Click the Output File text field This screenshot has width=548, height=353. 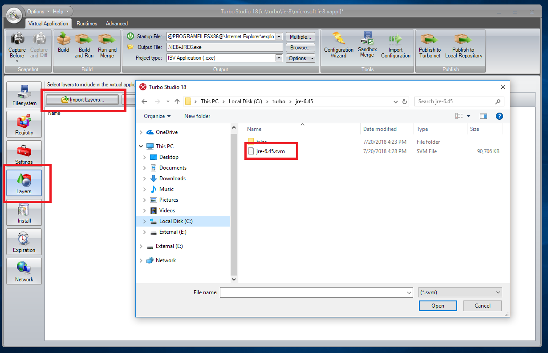(224, 47)
